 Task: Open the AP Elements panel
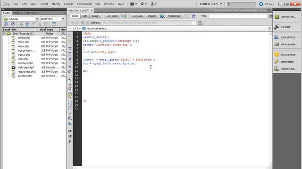coord(286,44)
